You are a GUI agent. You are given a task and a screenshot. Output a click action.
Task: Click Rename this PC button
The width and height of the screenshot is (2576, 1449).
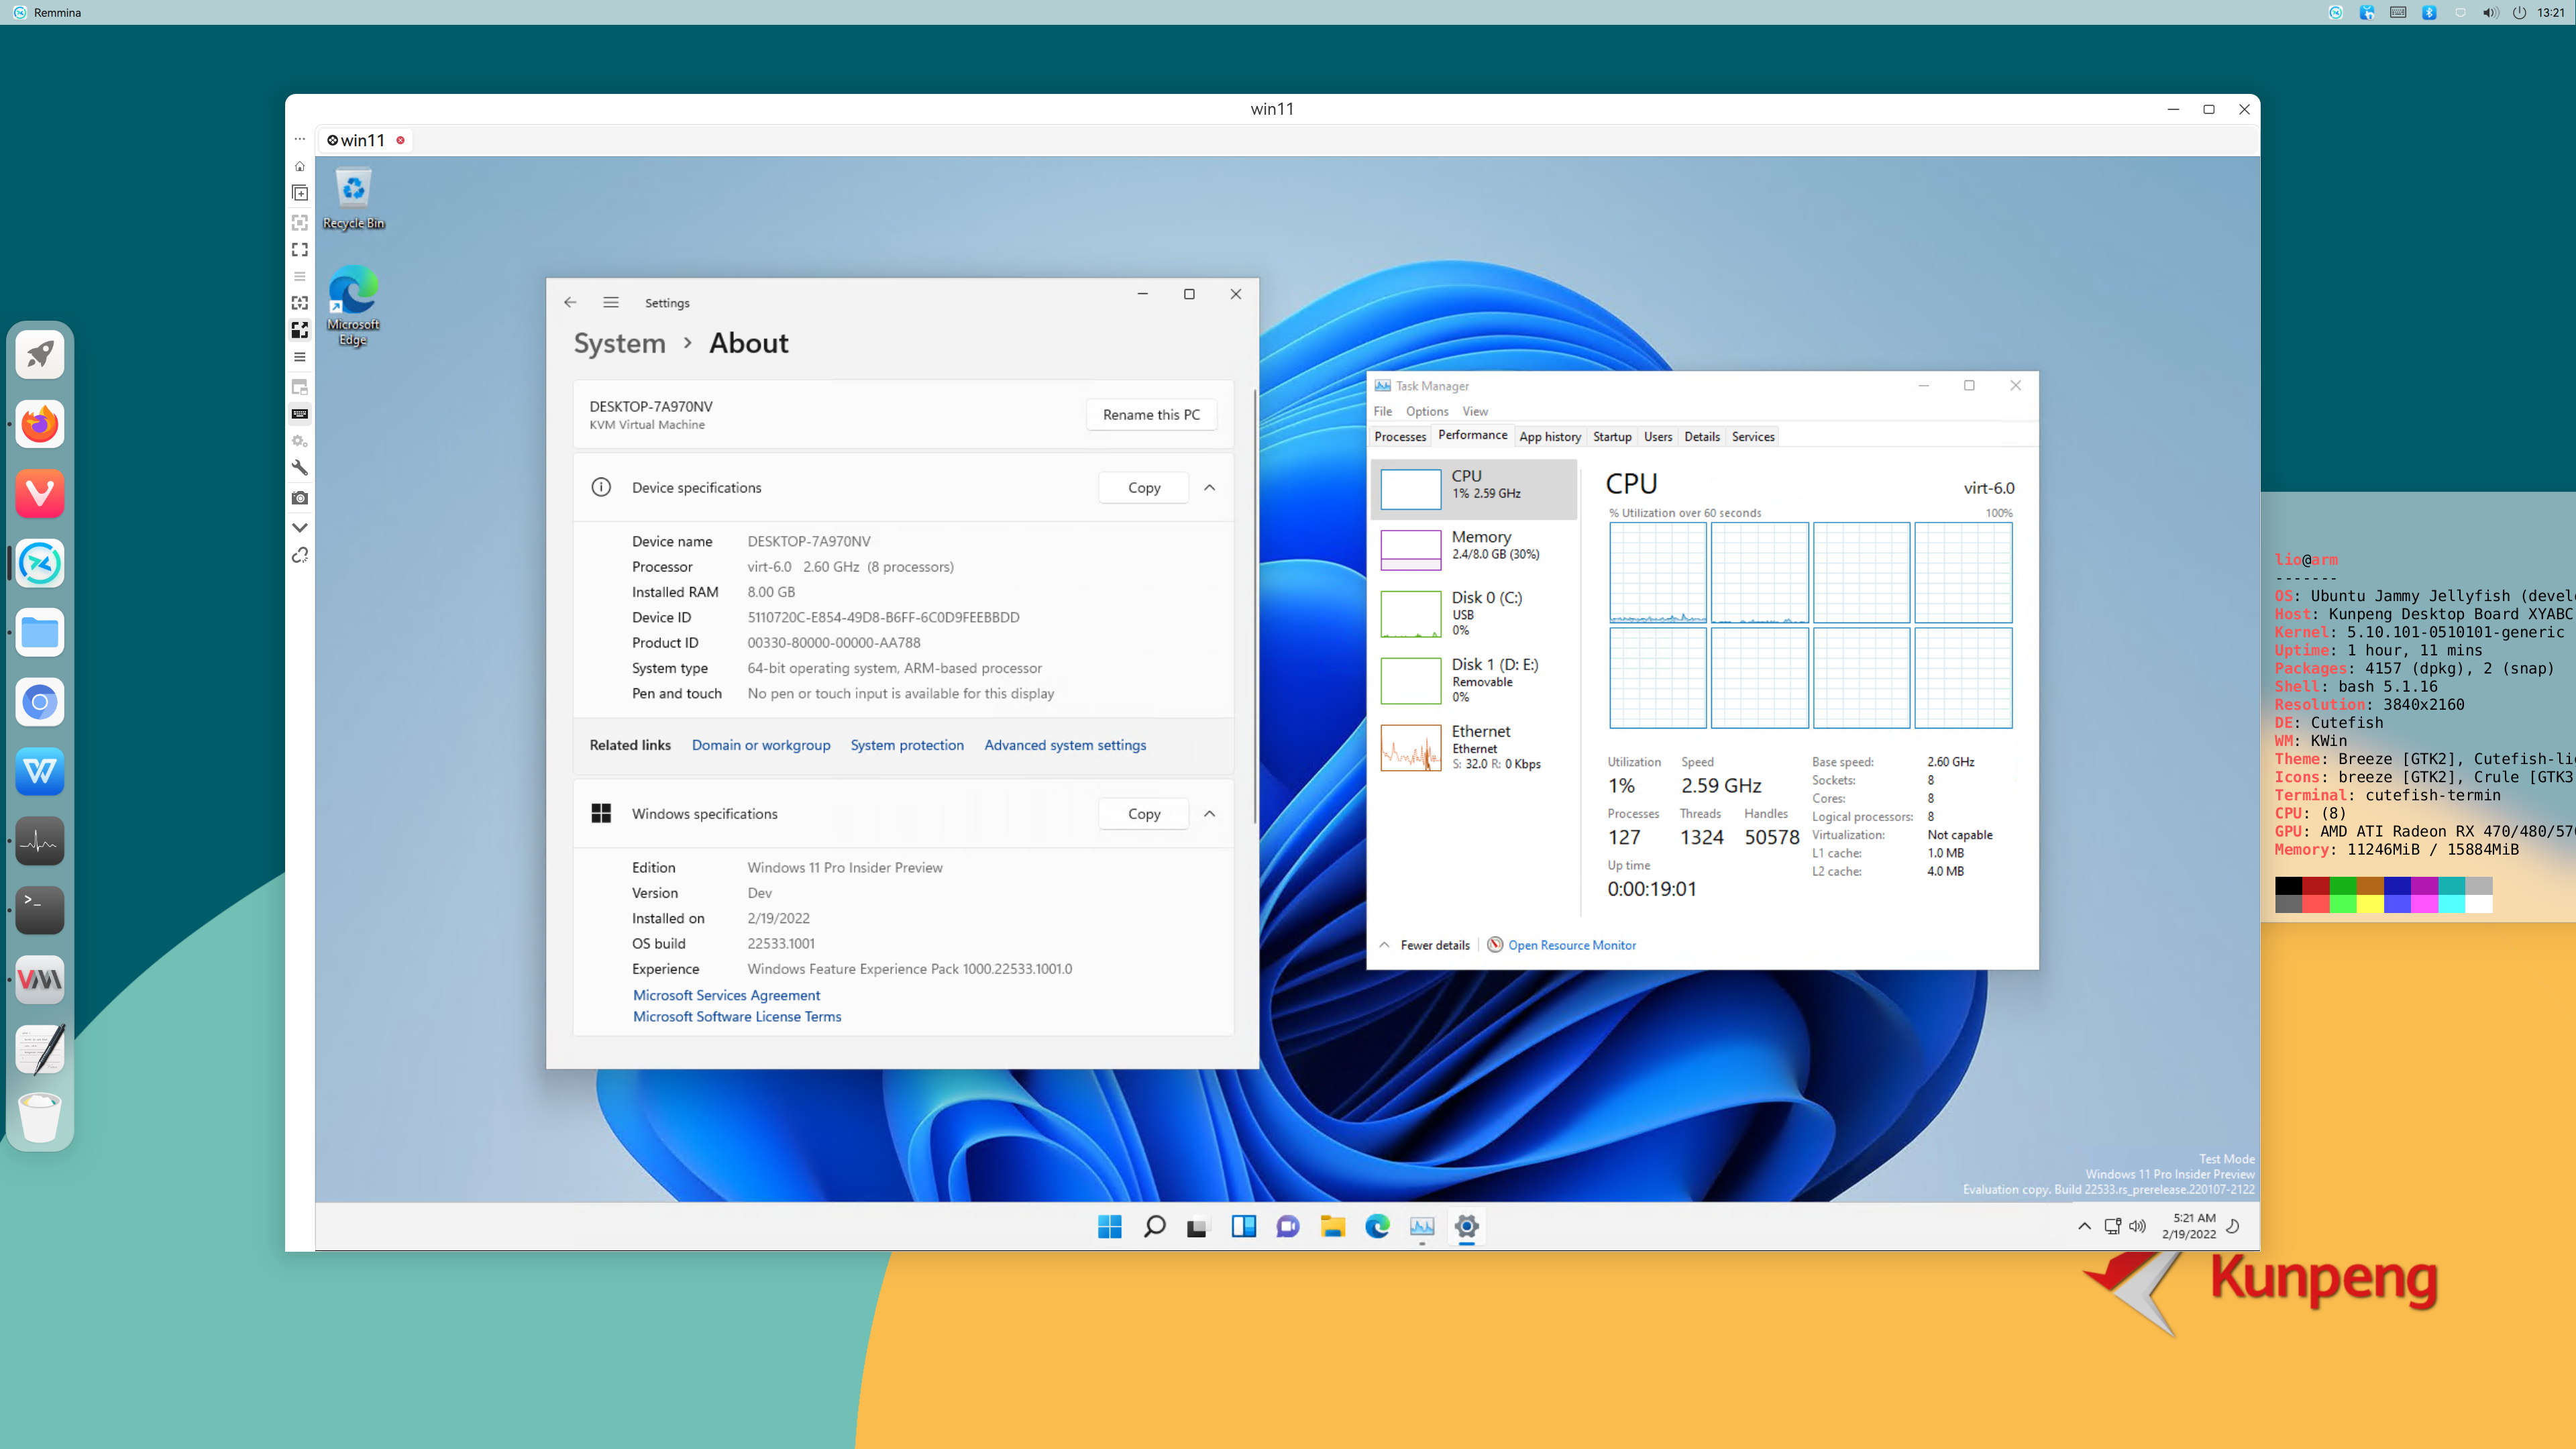(1151, 414)
